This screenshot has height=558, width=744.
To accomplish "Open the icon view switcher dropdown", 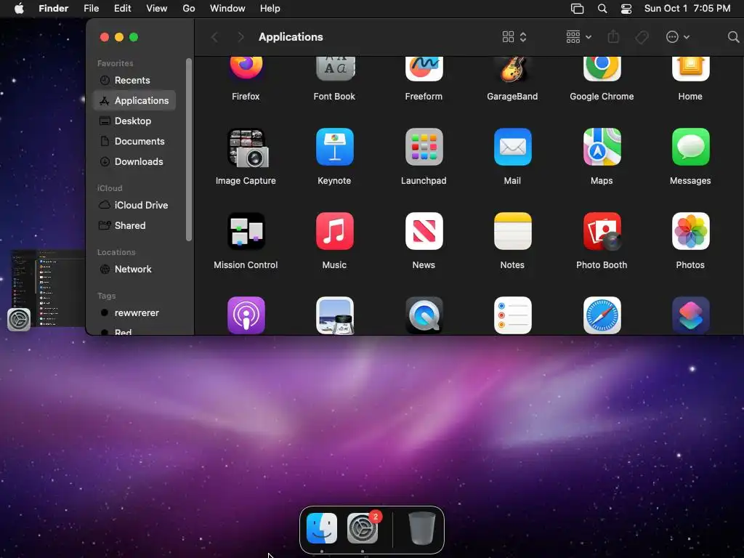I will tap(514, 37).
